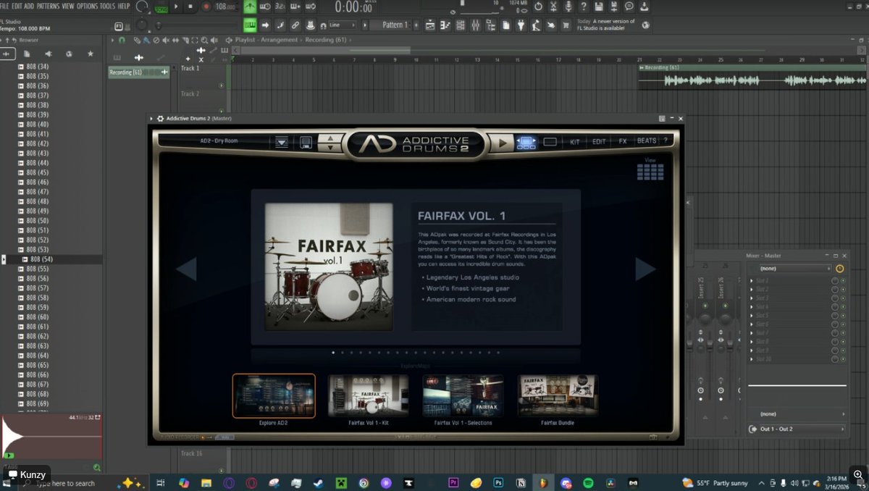This screenshot has width=869, height=491.
Task: Select the speaker sounds tab in Browser
Action: [48, 54]
